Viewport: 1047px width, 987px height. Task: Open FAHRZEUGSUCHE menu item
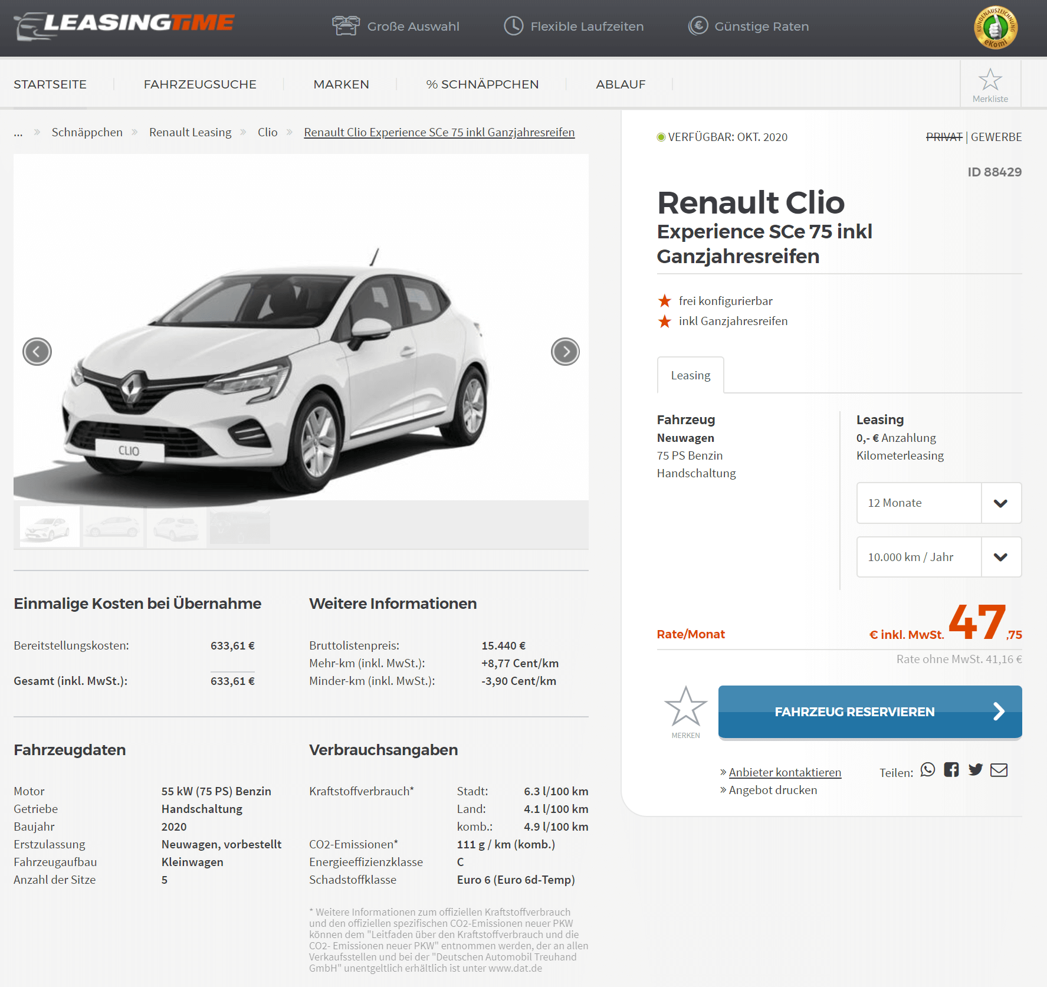point(200,84)
